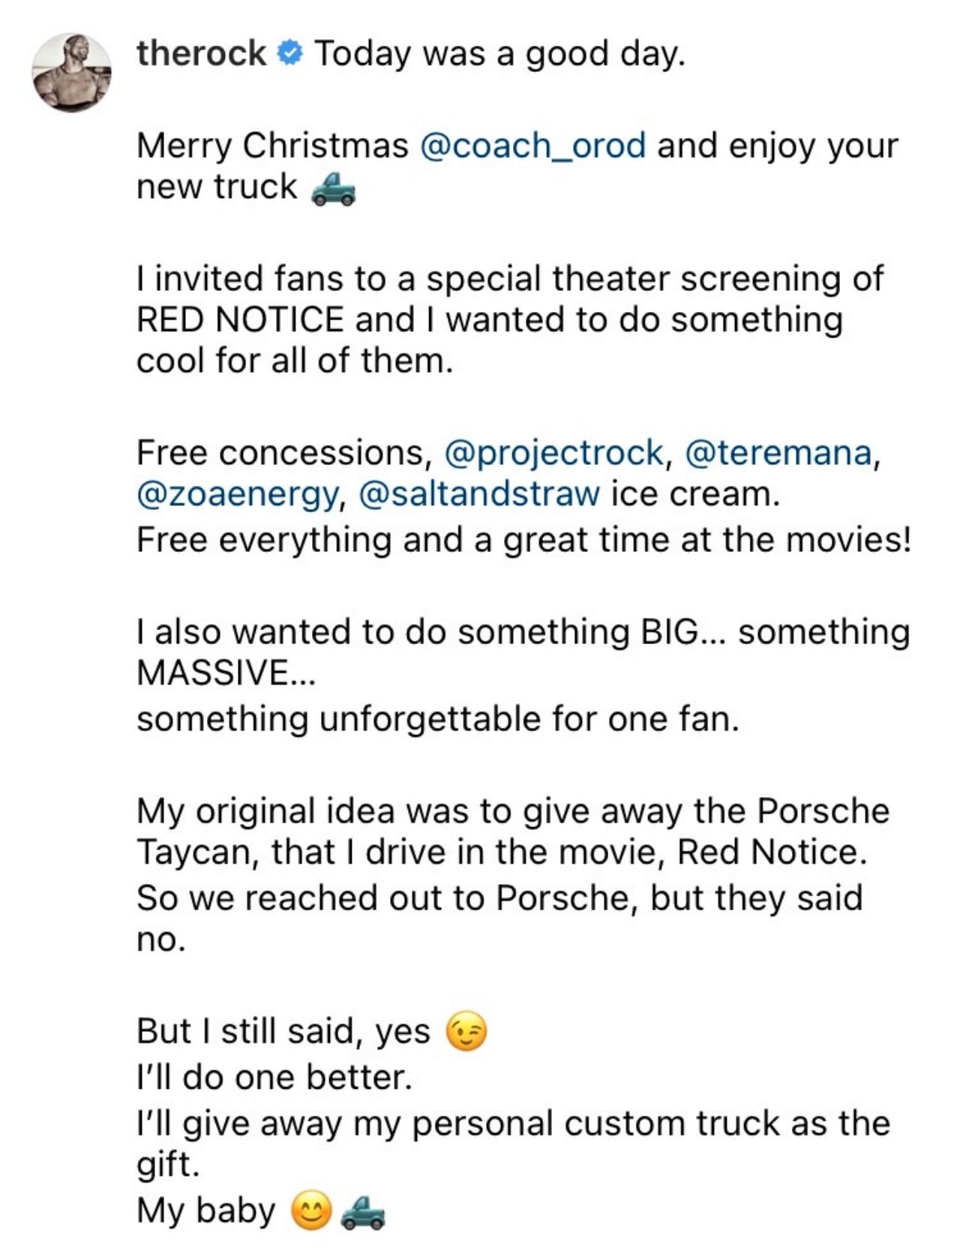The height and width of the screenshot is (1253, 960).
Task: Visit the @projectrock profile mention
Action: (x=553, y=452)
